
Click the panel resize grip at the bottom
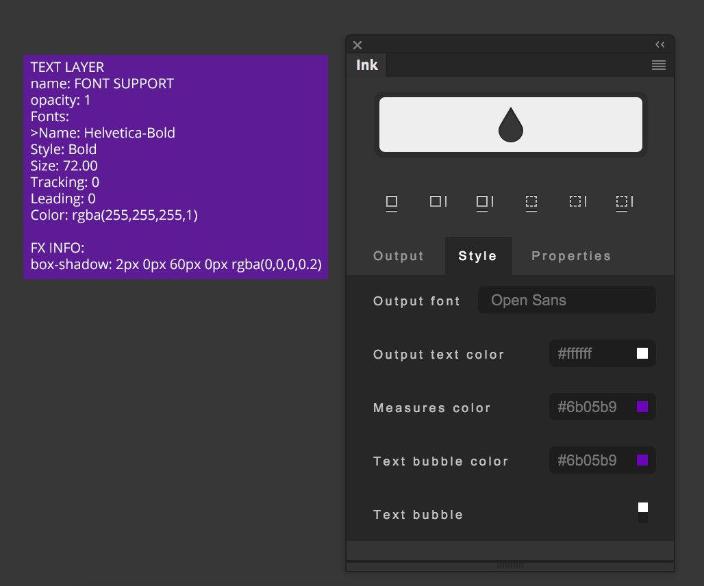[x=510, y=565]
